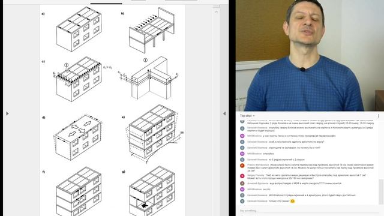Viewport: 384px width, 216px height.
Task: Click figure label a) in document
Action: click(43, 14)
